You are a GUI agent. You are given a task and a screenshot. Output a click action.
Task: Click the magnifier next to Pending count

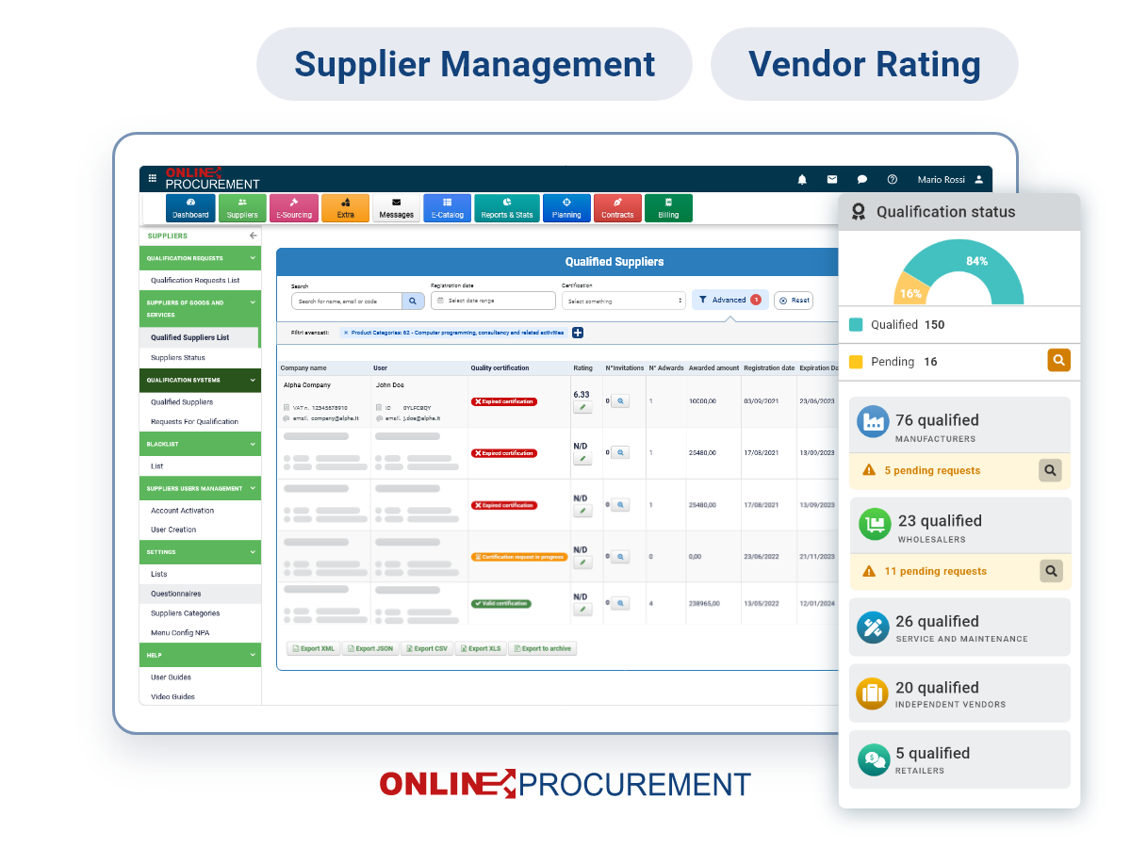1058,360
